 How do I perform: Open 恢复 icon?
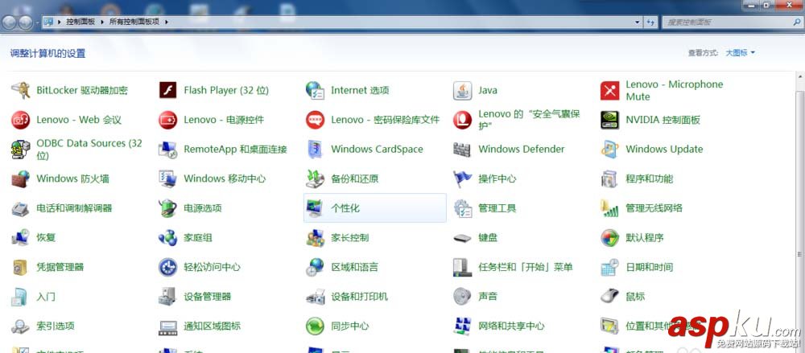point(21,237)
